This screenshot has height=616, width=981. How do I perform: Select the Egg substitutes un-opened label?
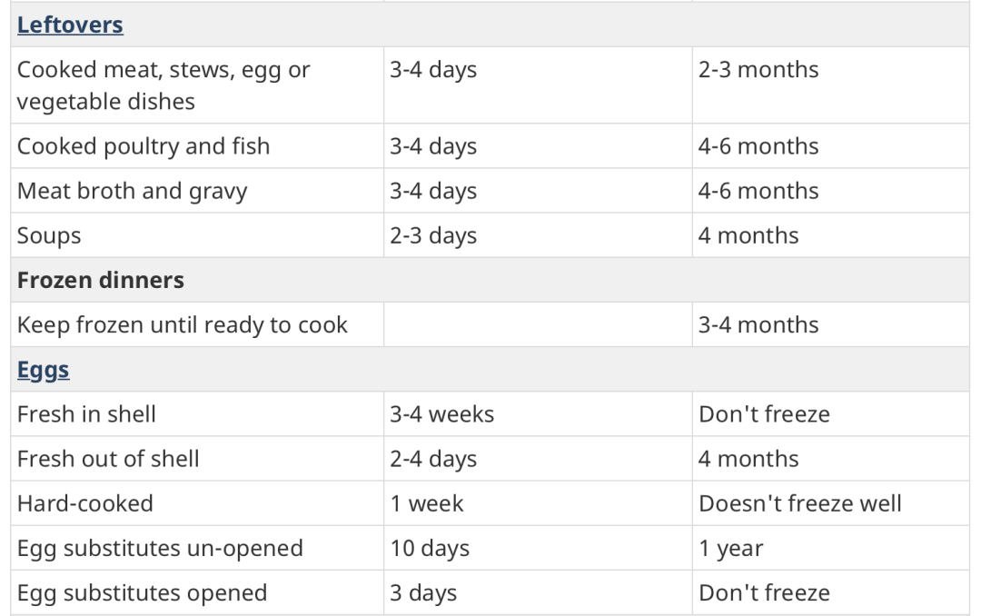(x=160, y=549)
